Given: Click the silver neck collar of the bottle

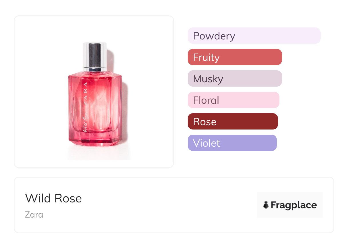Looking at the screenshot, I should click(95, 69).
